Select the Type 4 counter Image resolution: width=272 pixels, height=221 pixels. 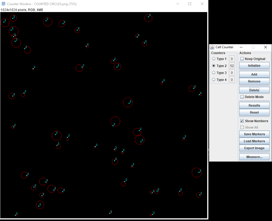[214, 80]
